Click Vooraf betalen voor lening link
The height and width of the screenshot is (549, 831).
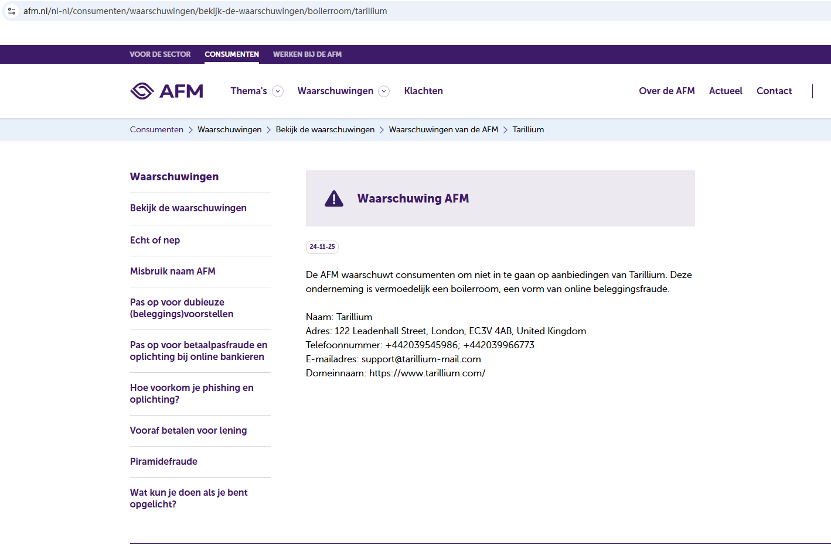click(188, 430)
